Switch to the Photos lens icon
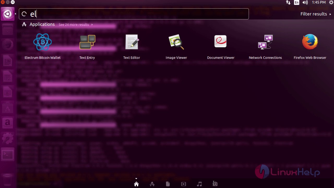The image size is (334, 188). pos(215,184)
